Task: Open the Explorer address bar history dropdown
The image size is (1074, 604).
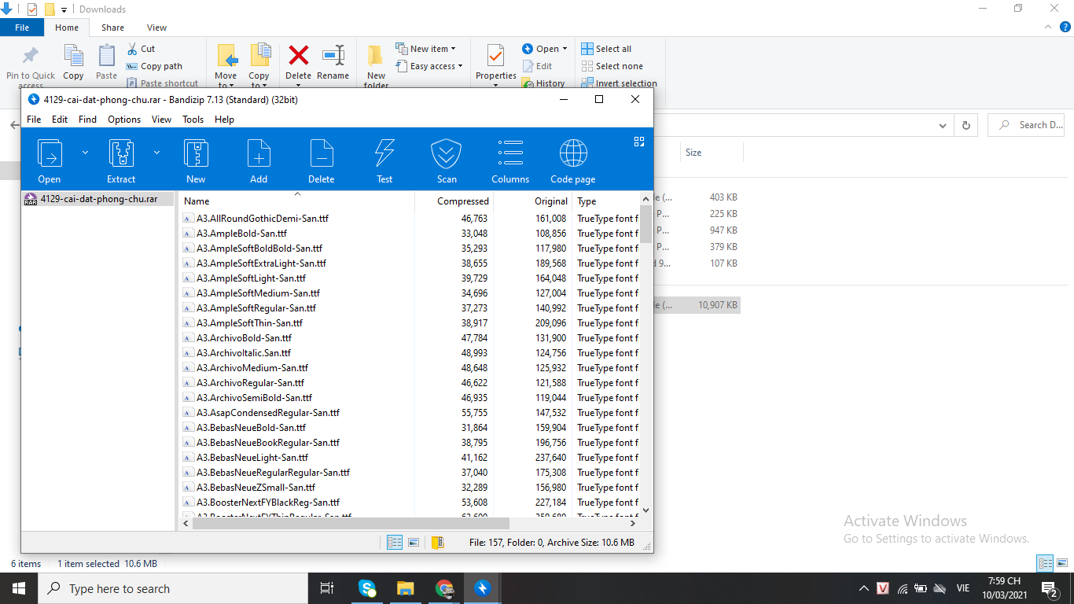Action: pyautogui.click(x=943, y=125)
